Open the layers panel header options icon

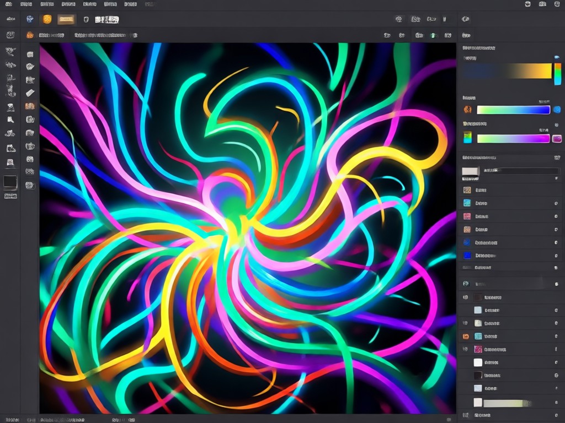557,158
